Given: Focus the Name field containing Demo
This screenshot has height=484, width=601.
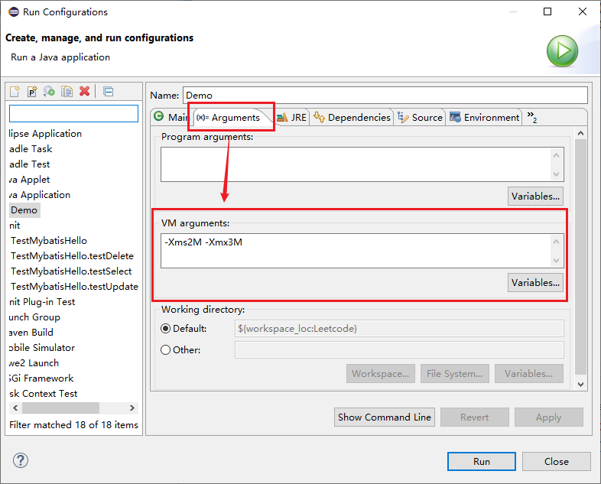Looking at the screenshot, I should [x=385, y=96].
